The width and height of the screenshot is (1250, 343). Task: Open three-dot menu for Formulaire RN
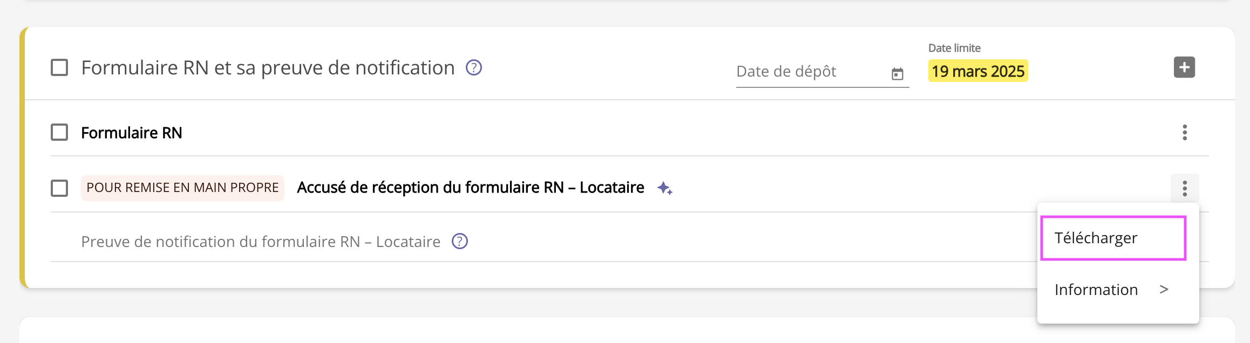pos(1185,133)
